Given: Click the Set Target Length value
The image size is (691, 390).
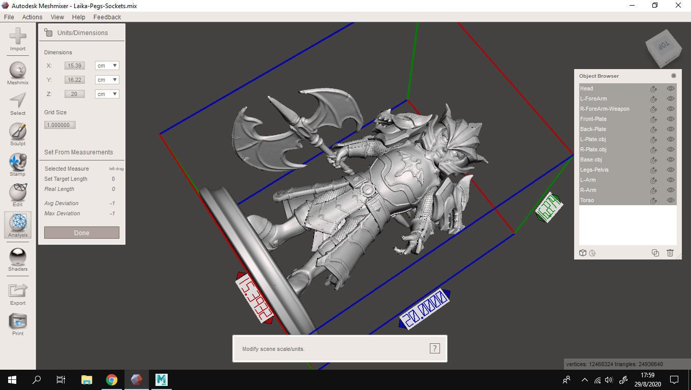Looking at the screenshot, I should click(113, 179).
